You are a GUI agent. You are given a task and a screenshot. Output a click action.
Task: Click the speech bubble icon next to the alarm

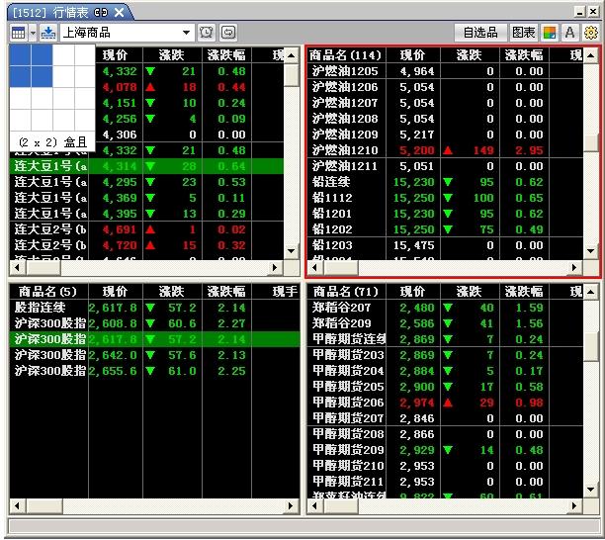[x=228, y=33]
